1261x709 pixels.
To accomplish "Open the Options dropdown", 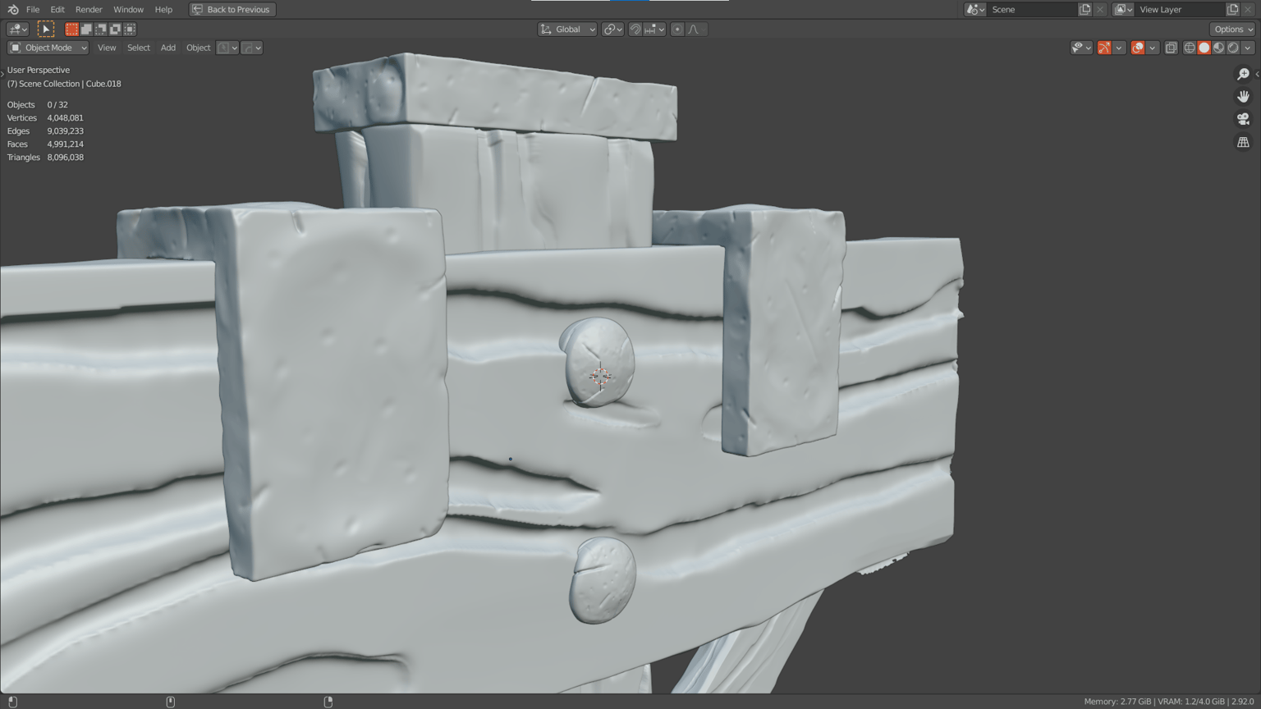I will tap(1233, 29).
